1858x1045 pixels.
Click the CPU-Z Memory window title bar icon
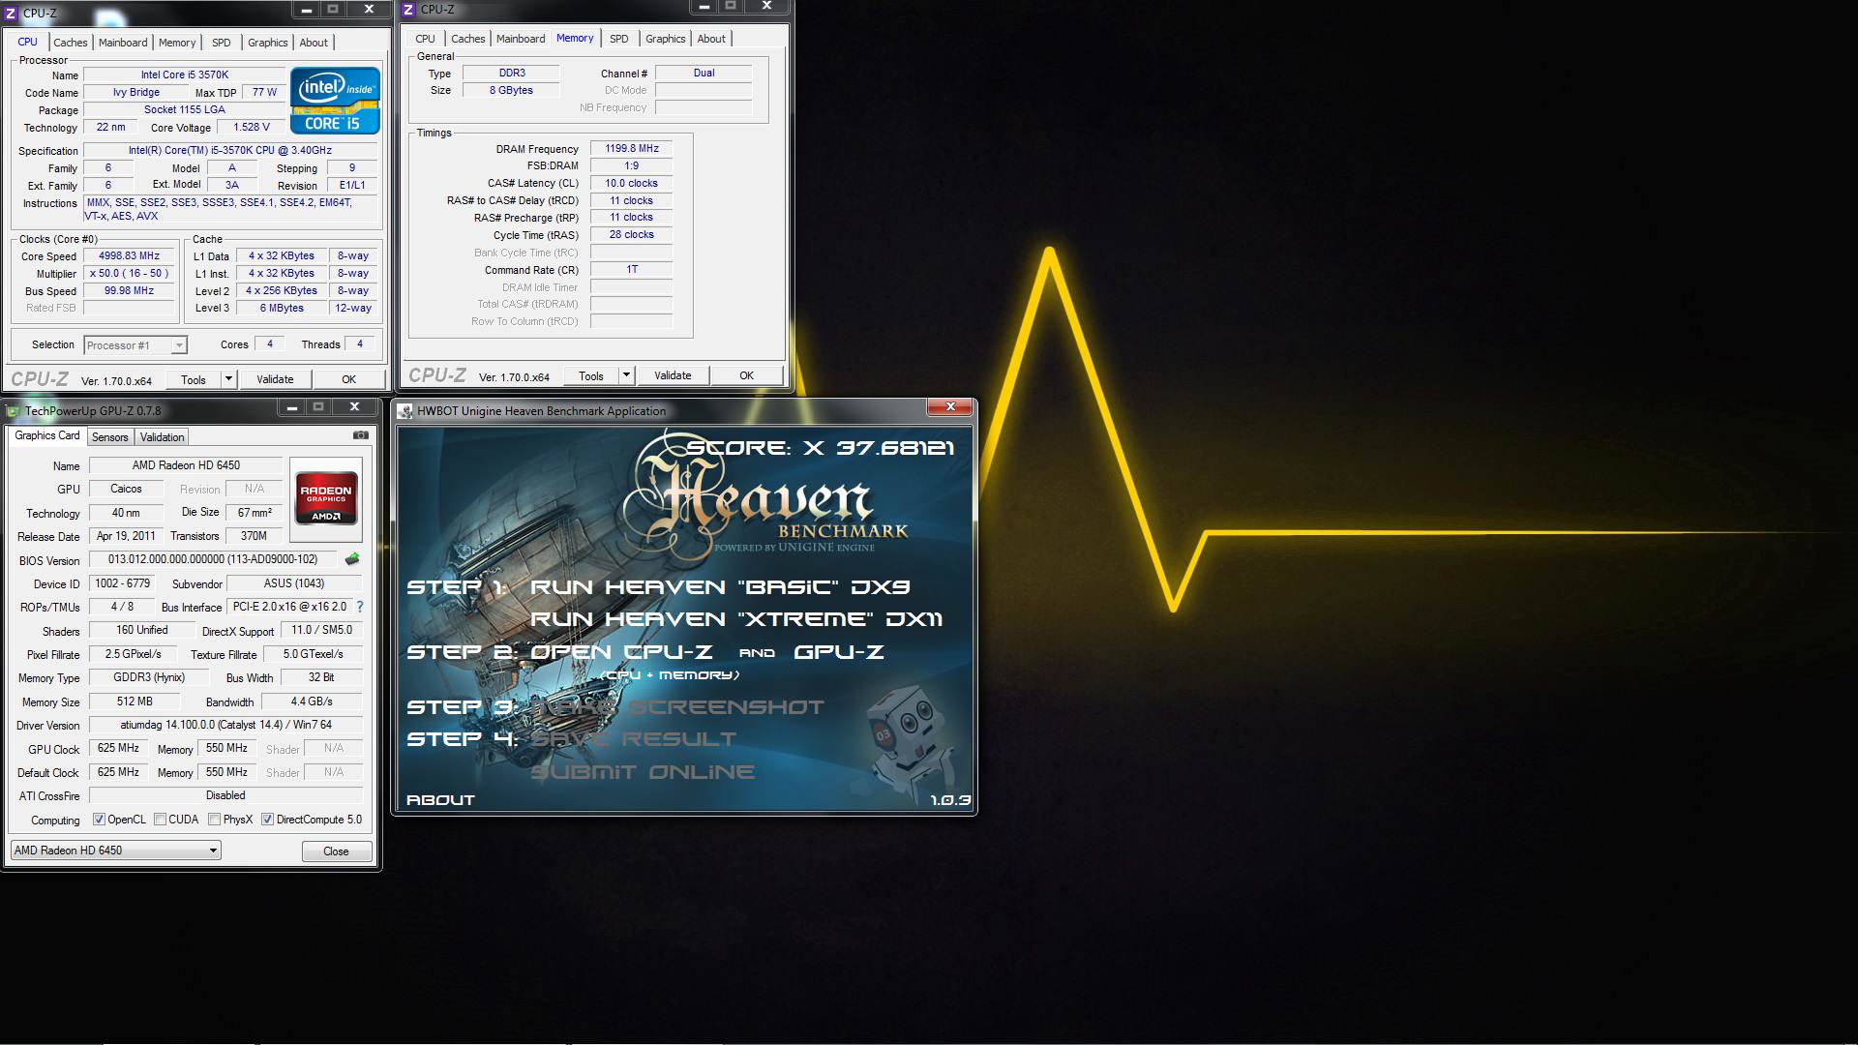[x=408, y=9]
